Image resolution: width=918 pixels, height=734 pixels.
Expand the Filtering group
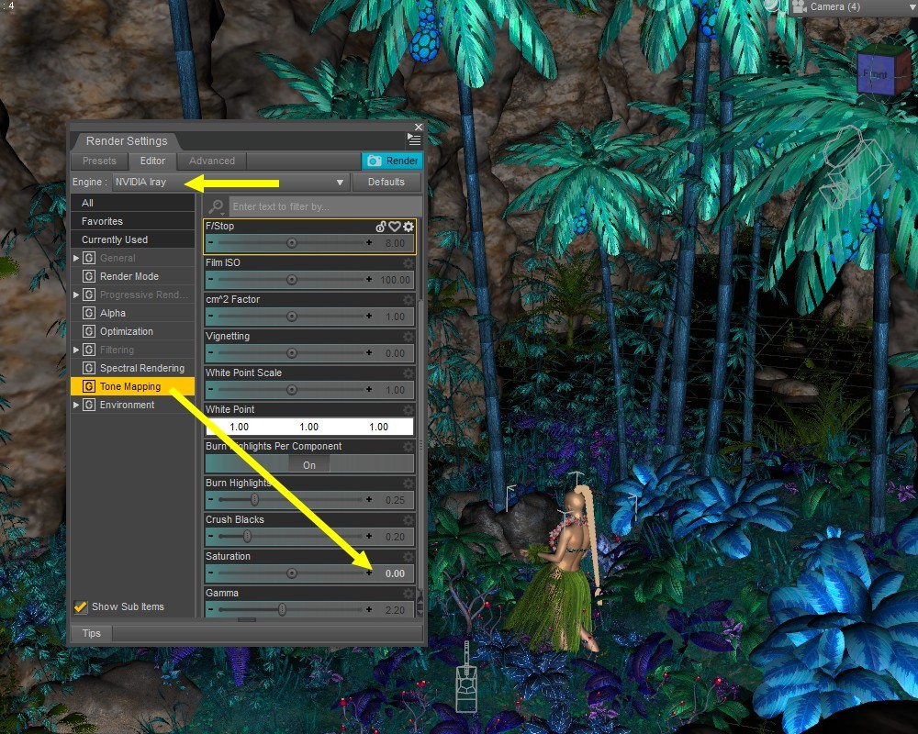click(76, 350)
